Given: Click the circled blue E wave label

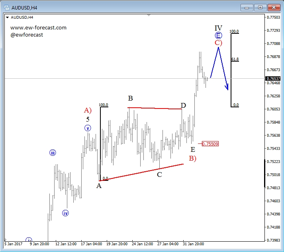Looking at the screenshot, I should (x=218, y=35).
